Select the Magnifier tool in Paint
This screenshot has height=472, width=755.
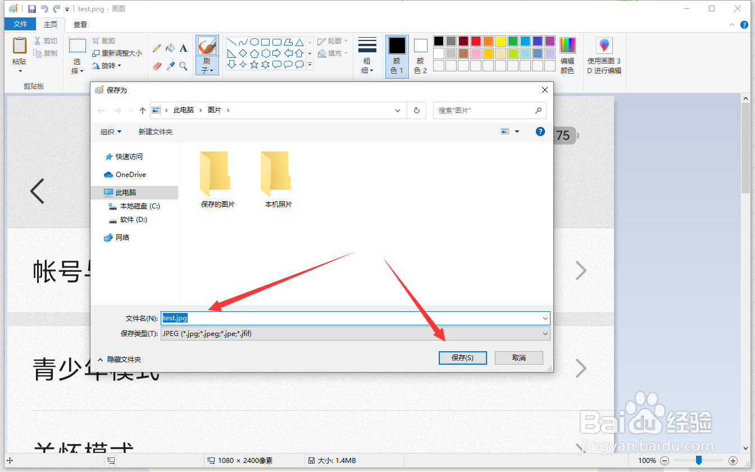tap(183, 66)
